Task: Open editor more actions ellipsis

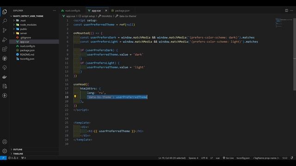Action: coord(292,11)
